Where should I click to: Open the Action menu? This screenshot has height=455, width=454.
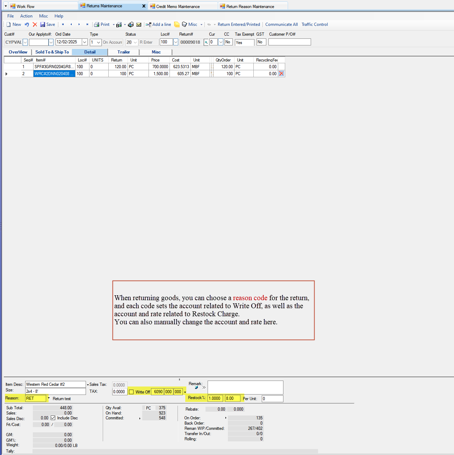26,16
